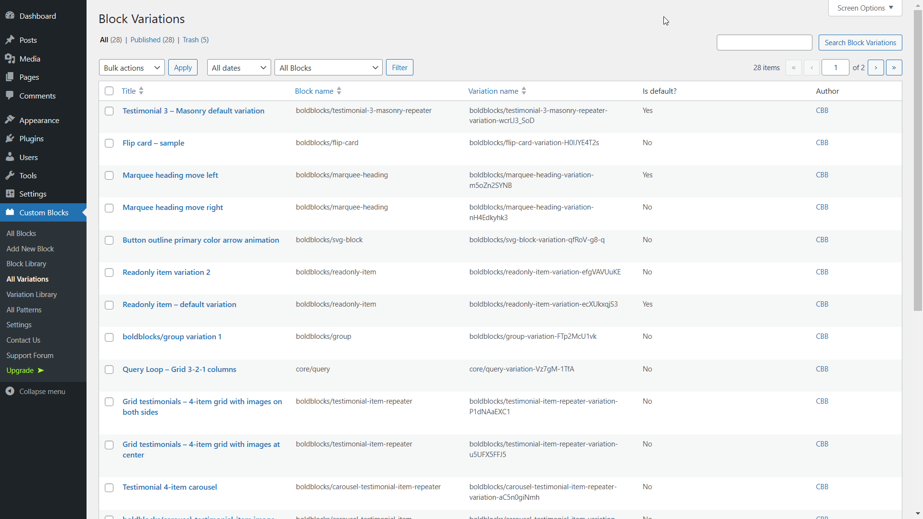Click CBB author of Flip card row

[x=822, y=143]
